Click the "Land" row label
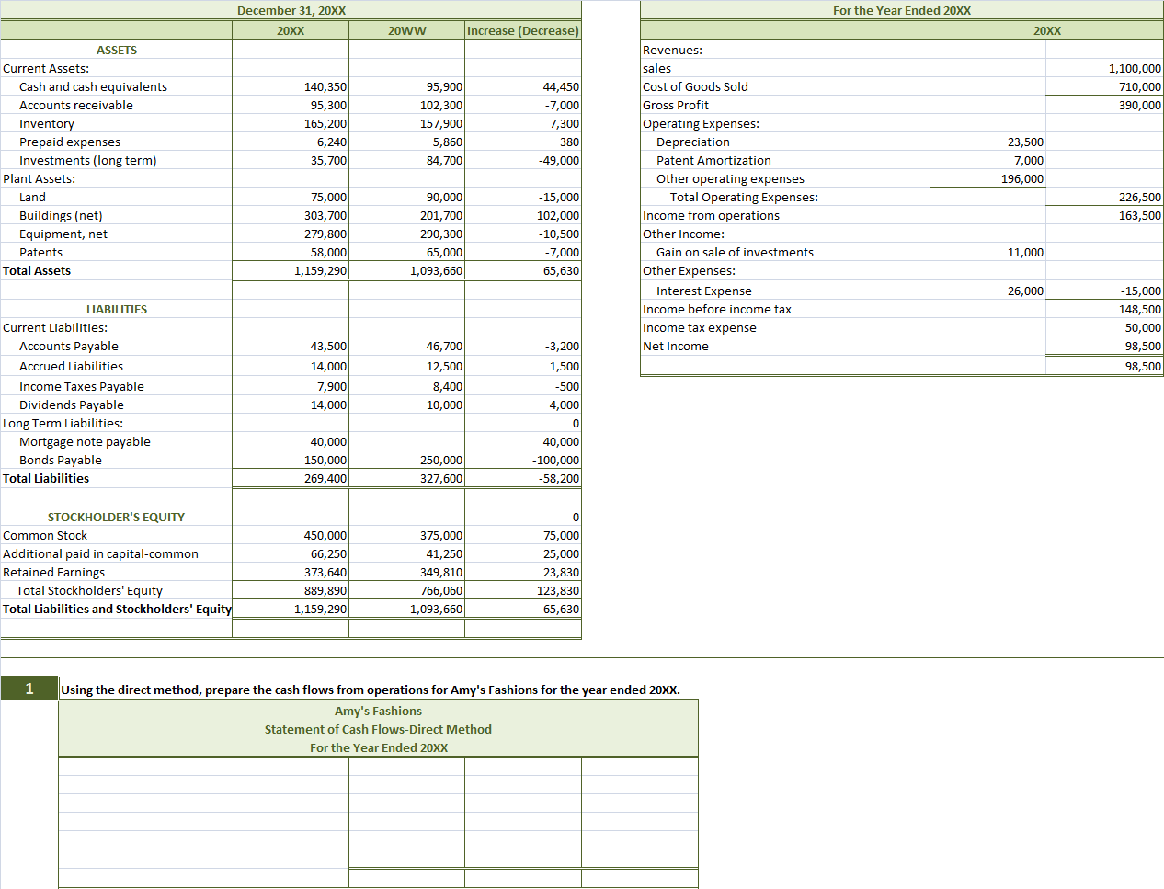The height and width of the screenshot is (889, 1164). click(x=32, y=197)
